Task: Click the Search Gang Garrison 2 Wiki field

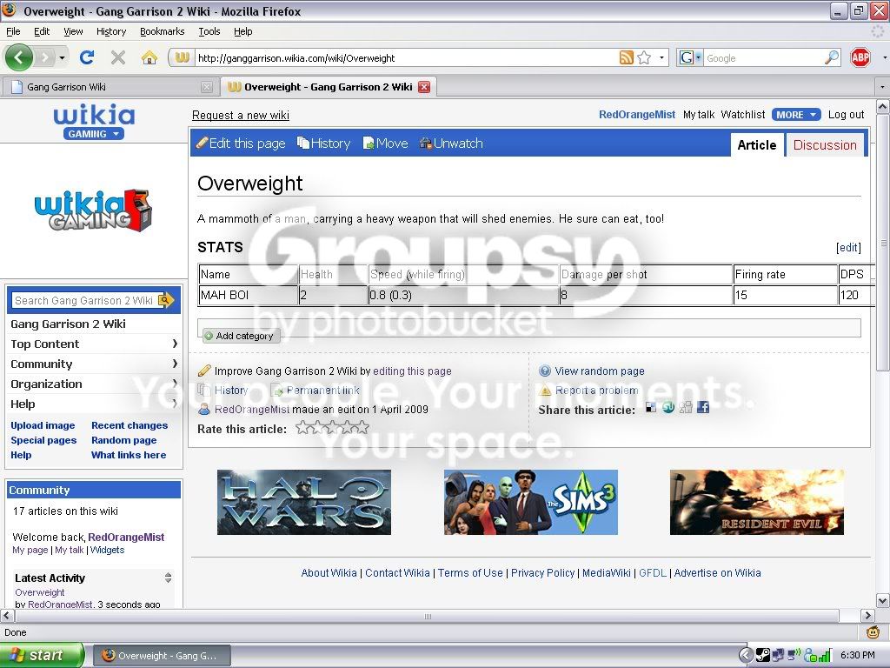Action: point(84,300)
